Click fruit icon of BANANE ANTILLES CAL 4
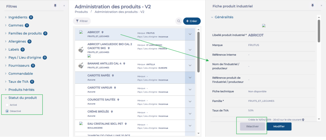 point(81,65)
